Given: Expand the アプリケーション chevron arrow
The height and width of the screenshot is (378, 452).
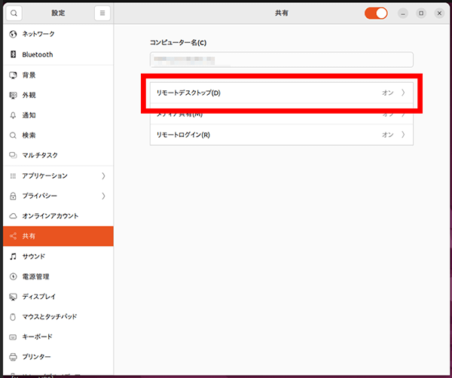Looking at the screenshot, I should tap(103, 175).
